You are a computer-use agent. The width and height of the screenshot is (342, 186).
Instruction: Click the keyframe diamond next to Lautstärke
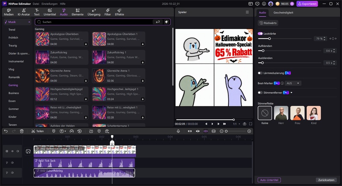click(333, 38)
